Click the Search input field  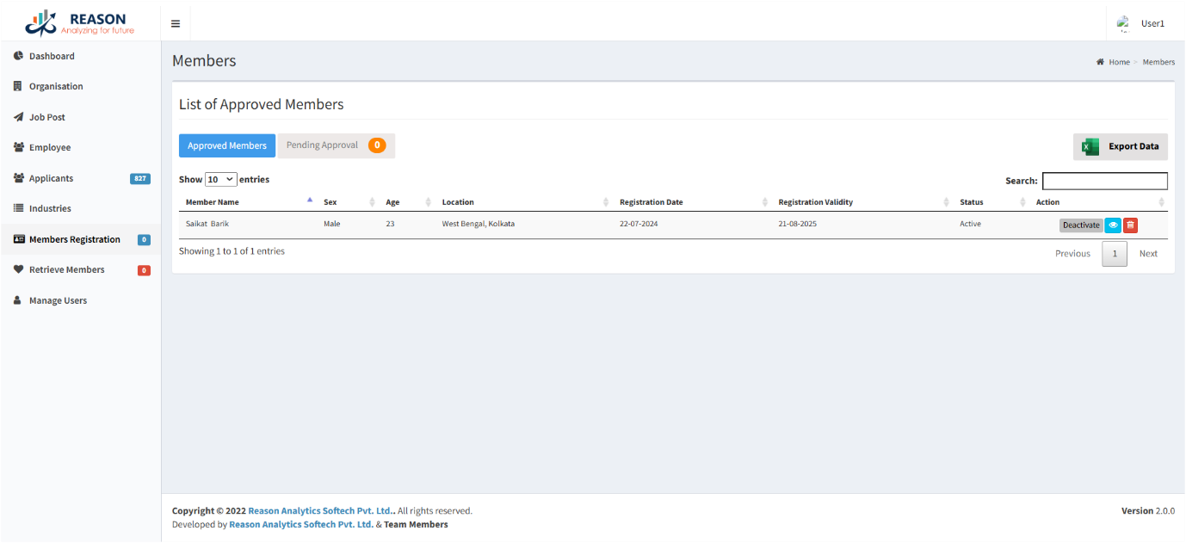1104,181
